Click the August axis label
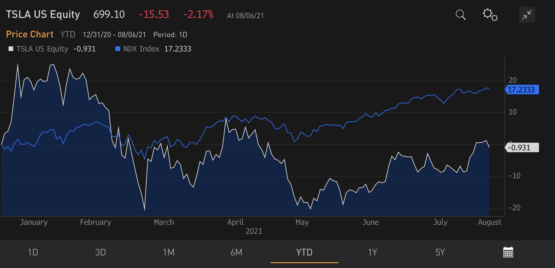555x268 pixels. tap(490, 222)
